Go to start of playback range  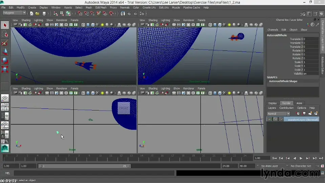(275, 158)
